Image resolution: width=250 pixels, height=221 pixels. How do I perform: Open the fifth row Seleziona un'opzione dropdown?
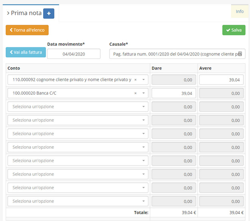77,134
